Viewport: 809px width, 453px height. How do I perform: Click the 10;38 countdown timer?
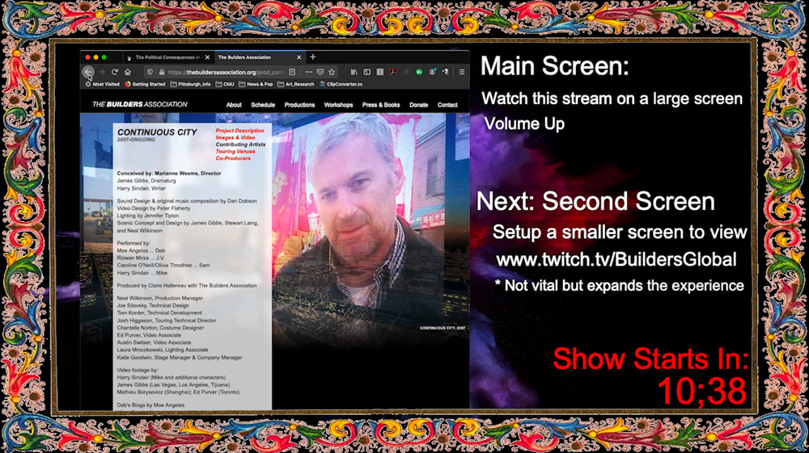[701, 391]
